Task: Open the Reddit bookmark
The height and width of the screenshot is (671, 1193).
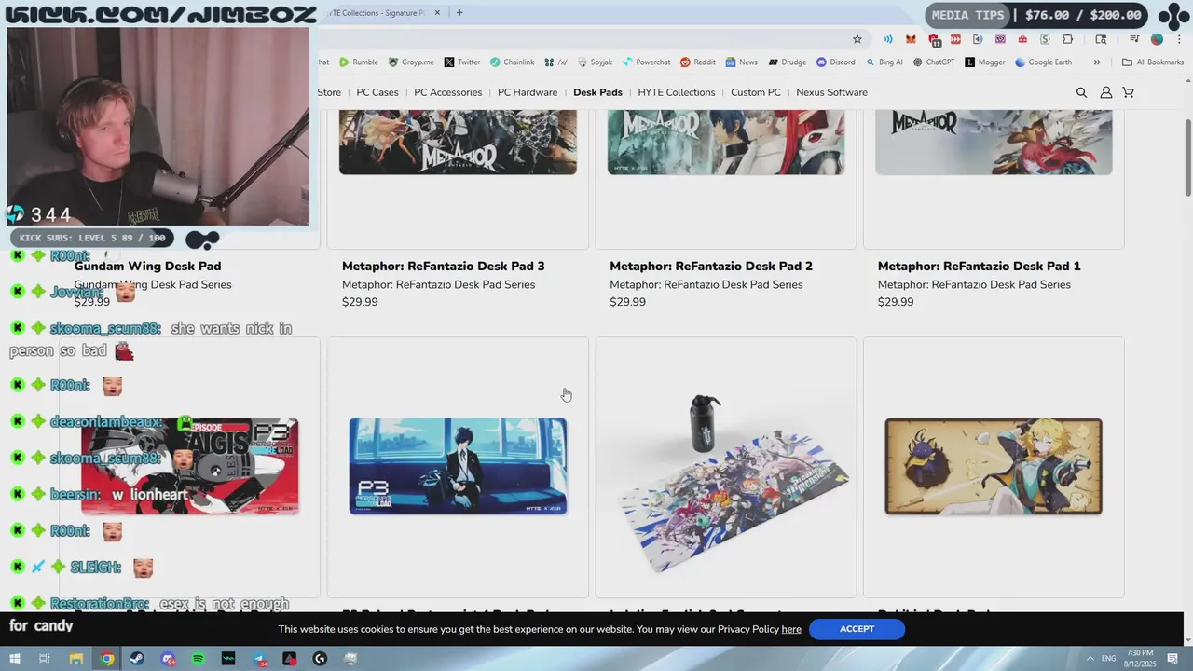Action: (x=698, y=62)
